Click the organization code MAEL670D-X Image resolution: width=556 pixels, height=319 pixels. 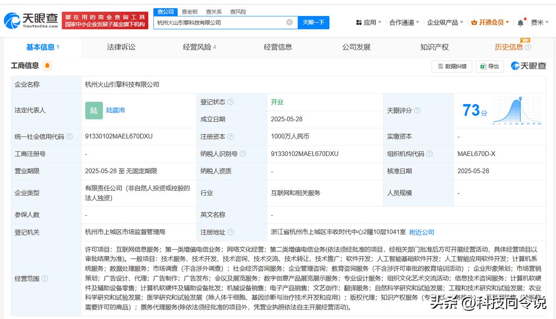[x=477, y=154]
